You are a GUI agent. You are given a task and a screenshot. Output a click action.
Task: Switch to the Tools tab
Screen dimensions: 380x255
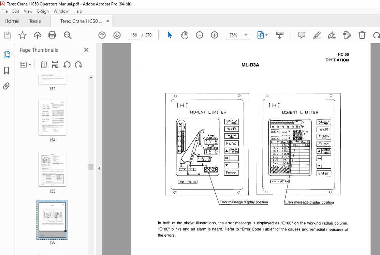35,21
